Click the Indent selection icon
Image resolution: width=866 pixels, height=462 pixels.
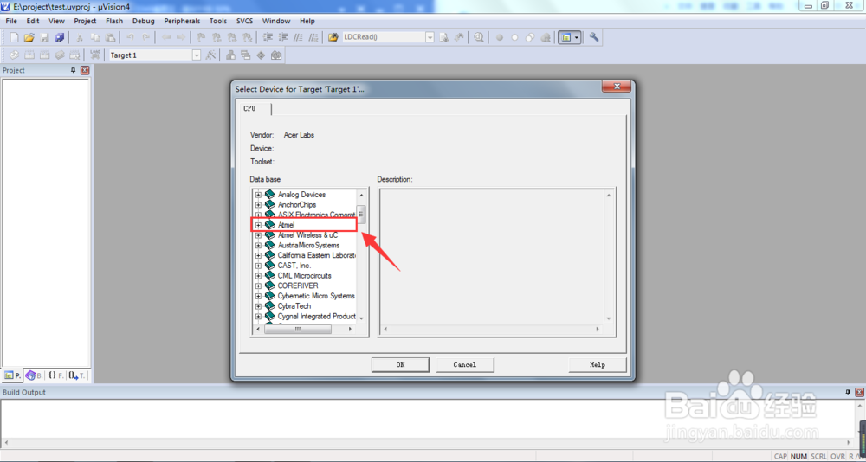click(268, 37)
